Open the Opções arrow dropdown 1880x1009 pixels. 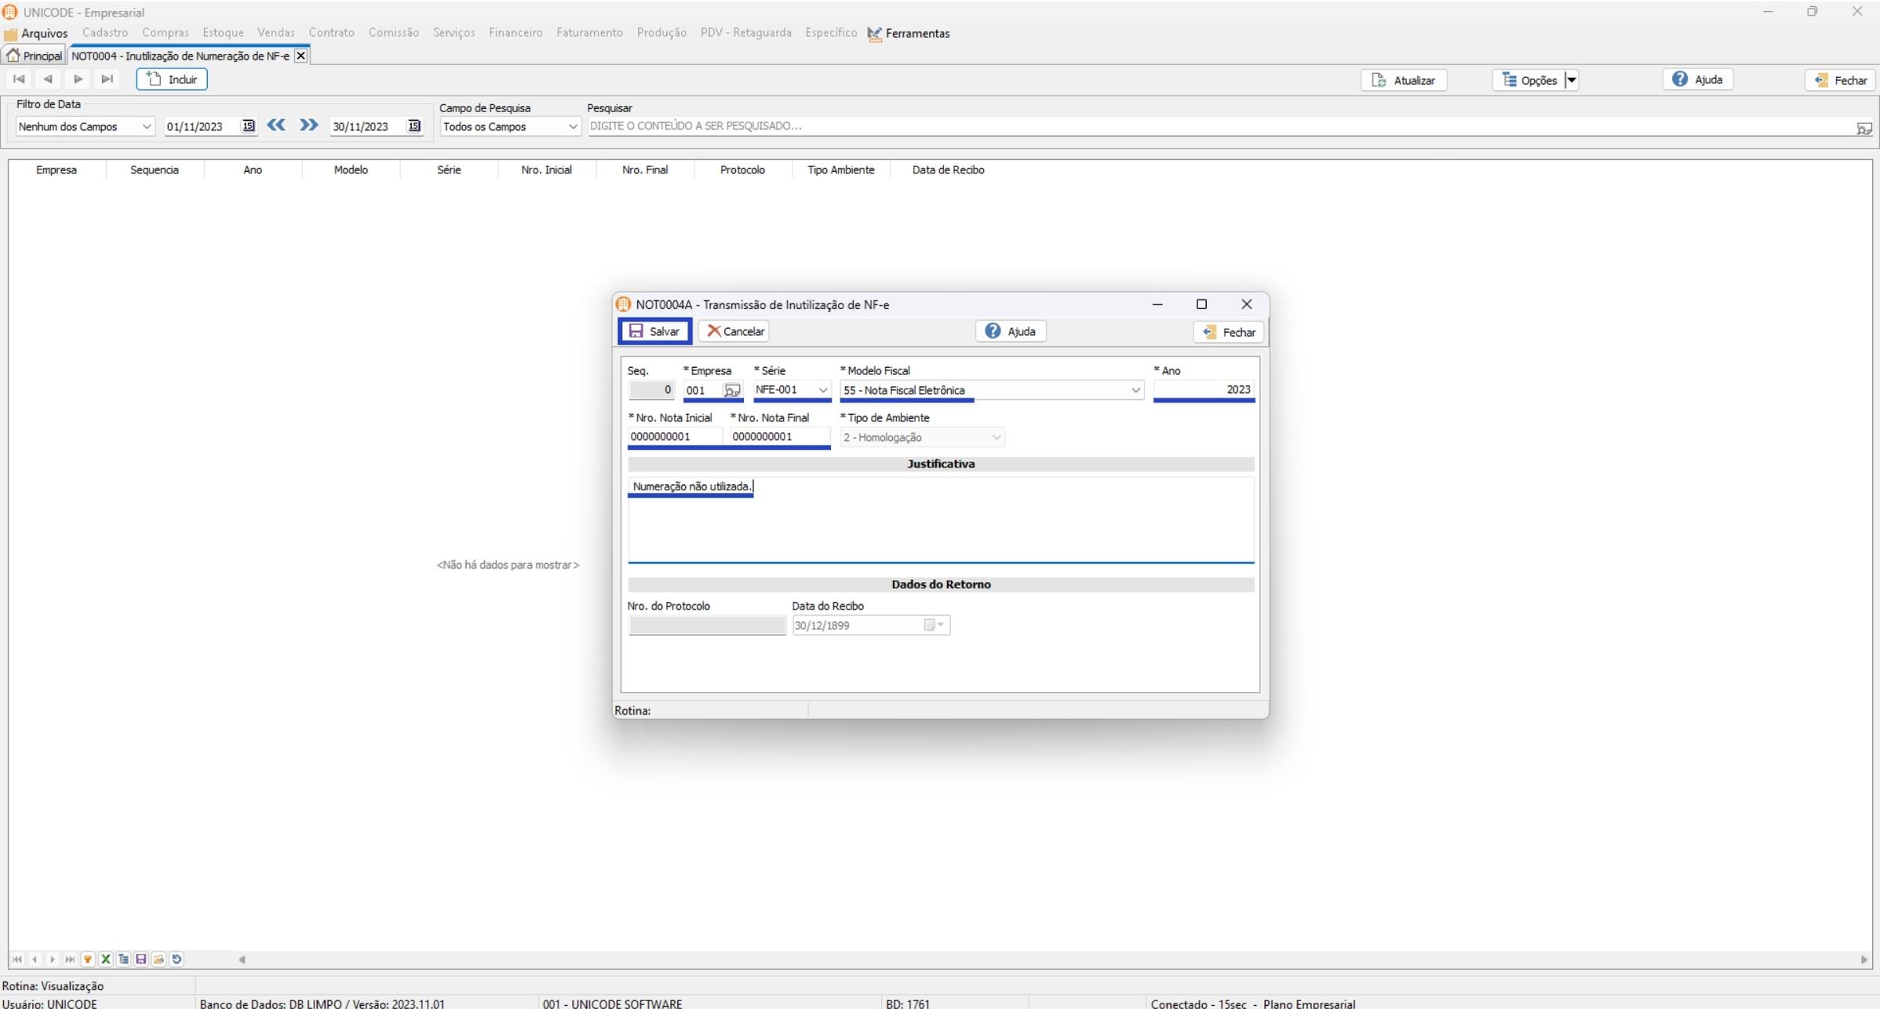[x=1571, y=80]
